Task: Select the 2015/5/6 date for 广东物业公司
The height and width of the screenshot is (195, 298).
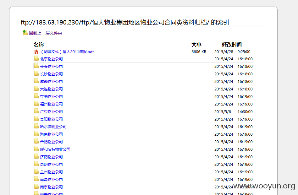Action: click(x=223, y=112)
